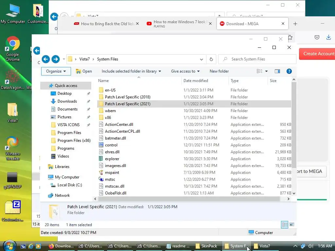Click Create Account on MEGA page
Viewport: 335px width, 251px height.
click(317, 54)
